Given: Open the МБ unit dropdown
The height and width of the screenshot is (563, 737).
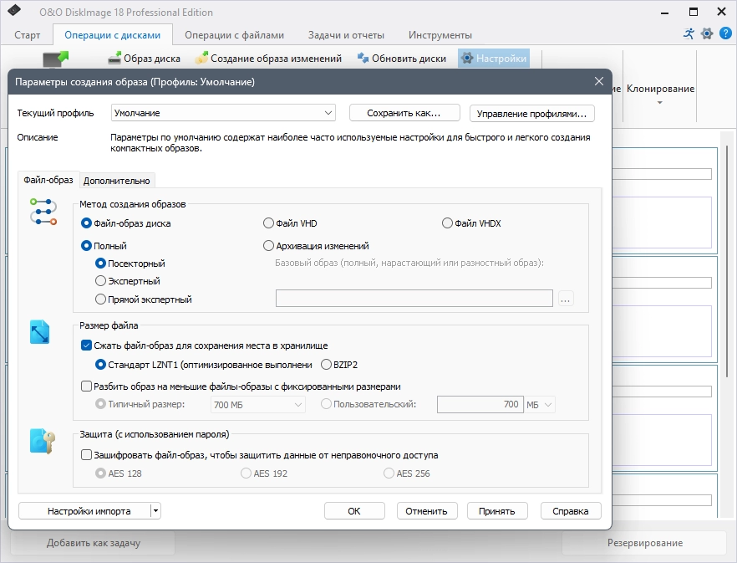Looking at the screenshot, I should (x=540, y=405).
